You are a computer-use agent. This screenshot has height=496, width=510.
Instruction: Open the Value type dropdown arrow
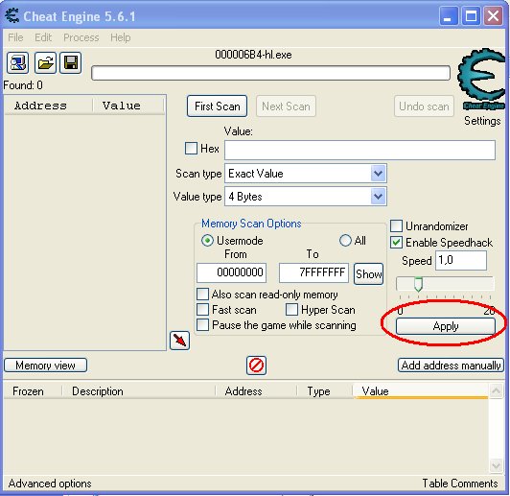[378, 197]
